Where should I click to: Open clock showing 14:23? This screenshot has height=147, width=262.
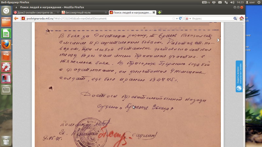click(x=240, y=2)
